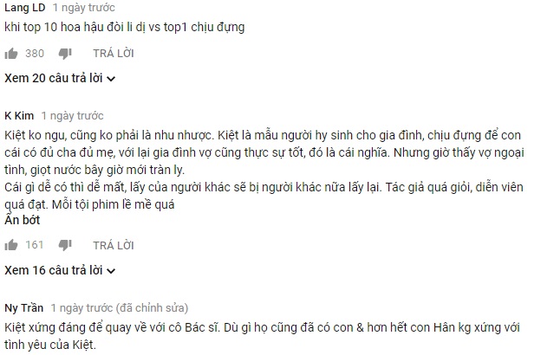Expand Xem 20 câu trả lời replies
This screenshot has height=355, width=534.
[x=60, y=78]
